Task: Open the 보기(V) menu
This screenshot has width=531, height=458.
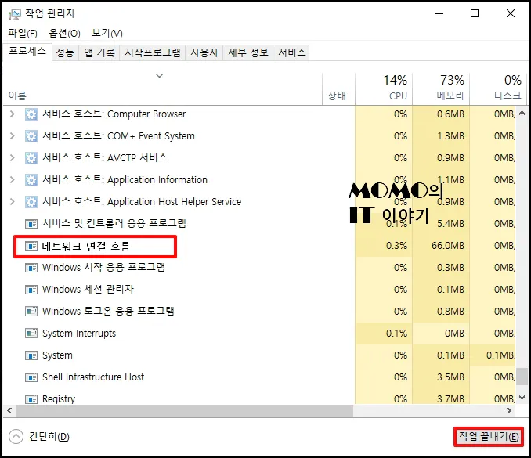Action: click(x=107, y=33)
